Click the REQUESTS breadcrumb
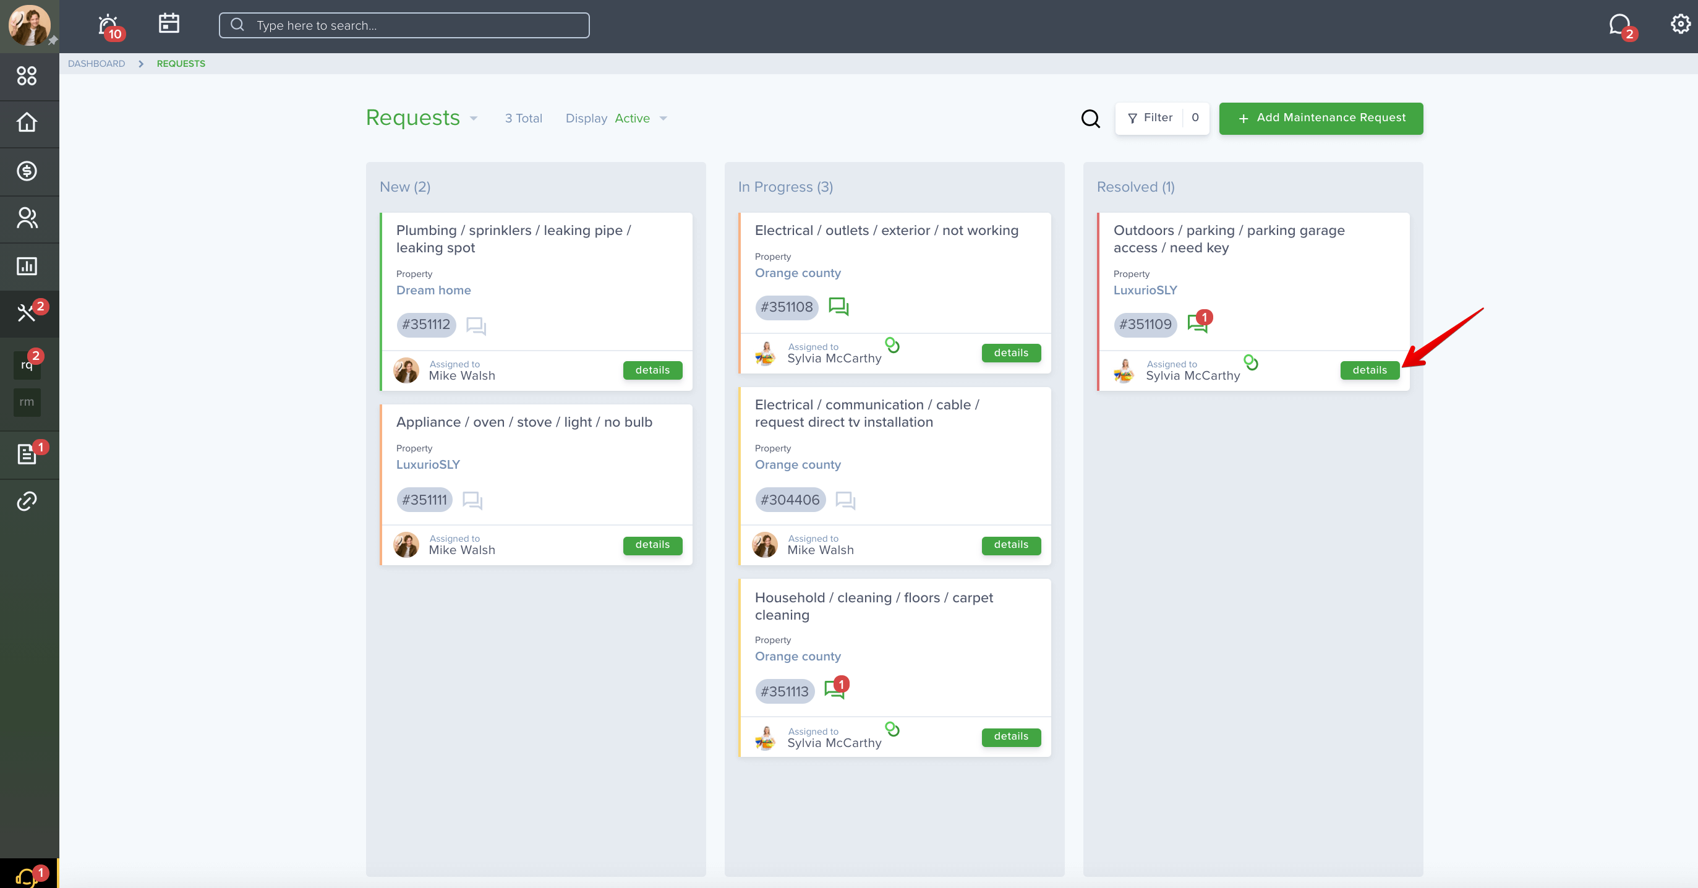 click(181, 64)
